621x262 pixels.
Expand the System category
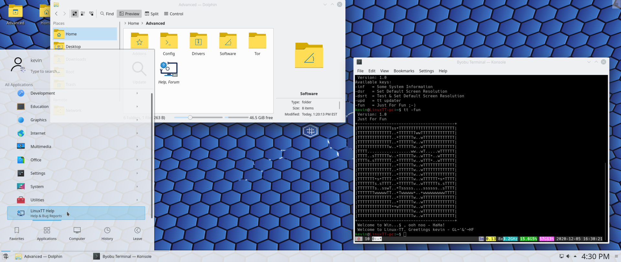pos(76,187)
